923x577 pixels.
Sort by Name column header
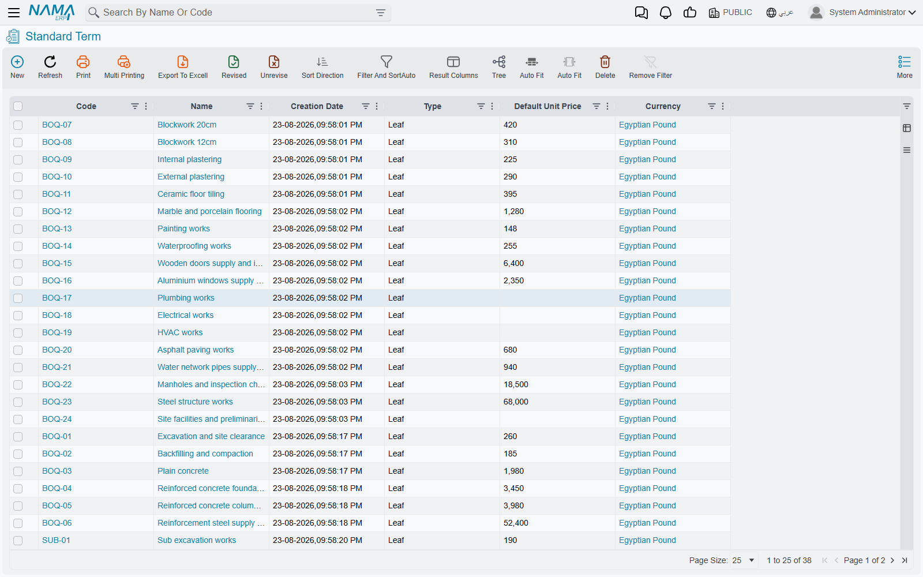202,106
